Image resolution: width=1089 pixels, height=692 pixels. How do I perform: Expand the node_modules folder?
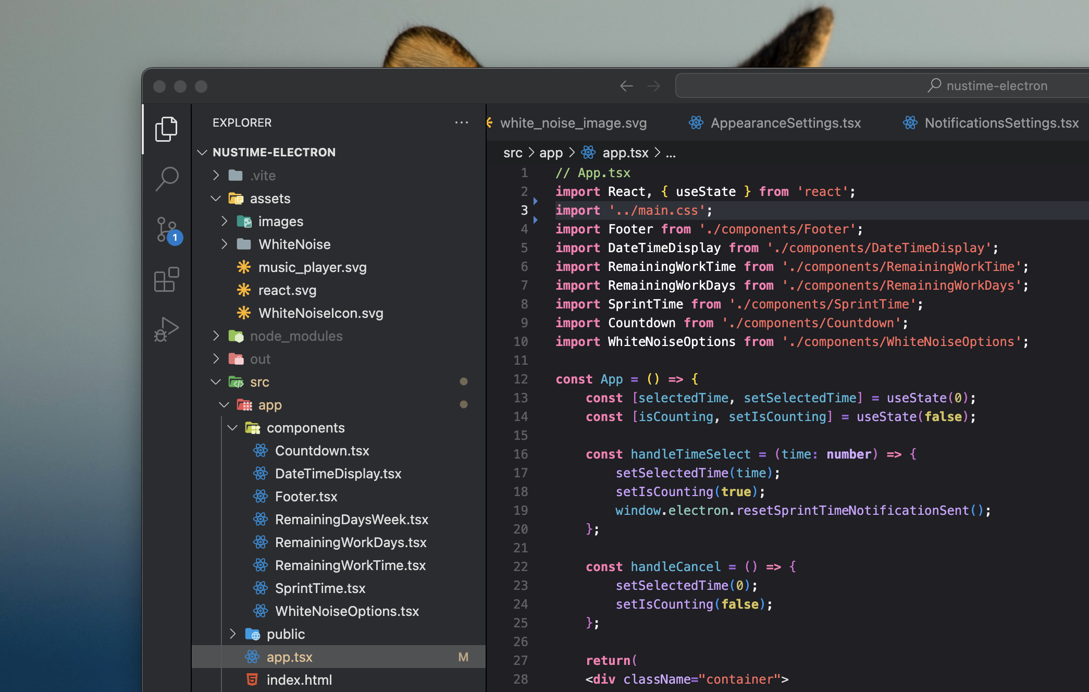tap(216, 336)
